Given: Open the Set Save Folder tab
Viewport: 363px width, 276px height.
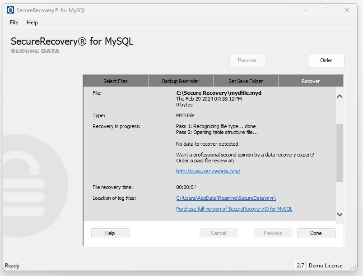Looking at the screenshot, I should click(x=245, y=80).
